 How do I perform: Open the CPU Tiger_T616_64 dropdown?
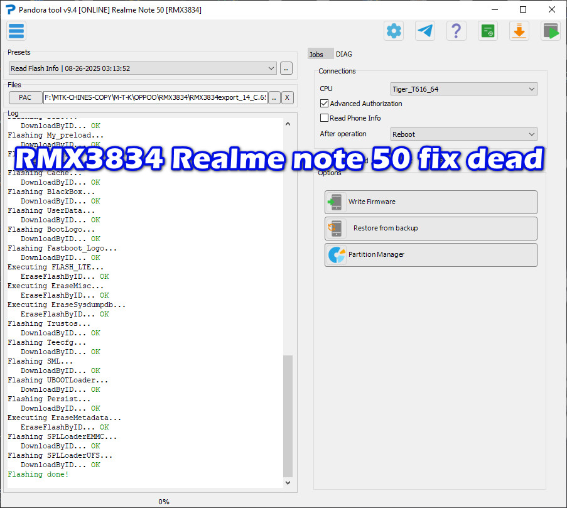464,89
